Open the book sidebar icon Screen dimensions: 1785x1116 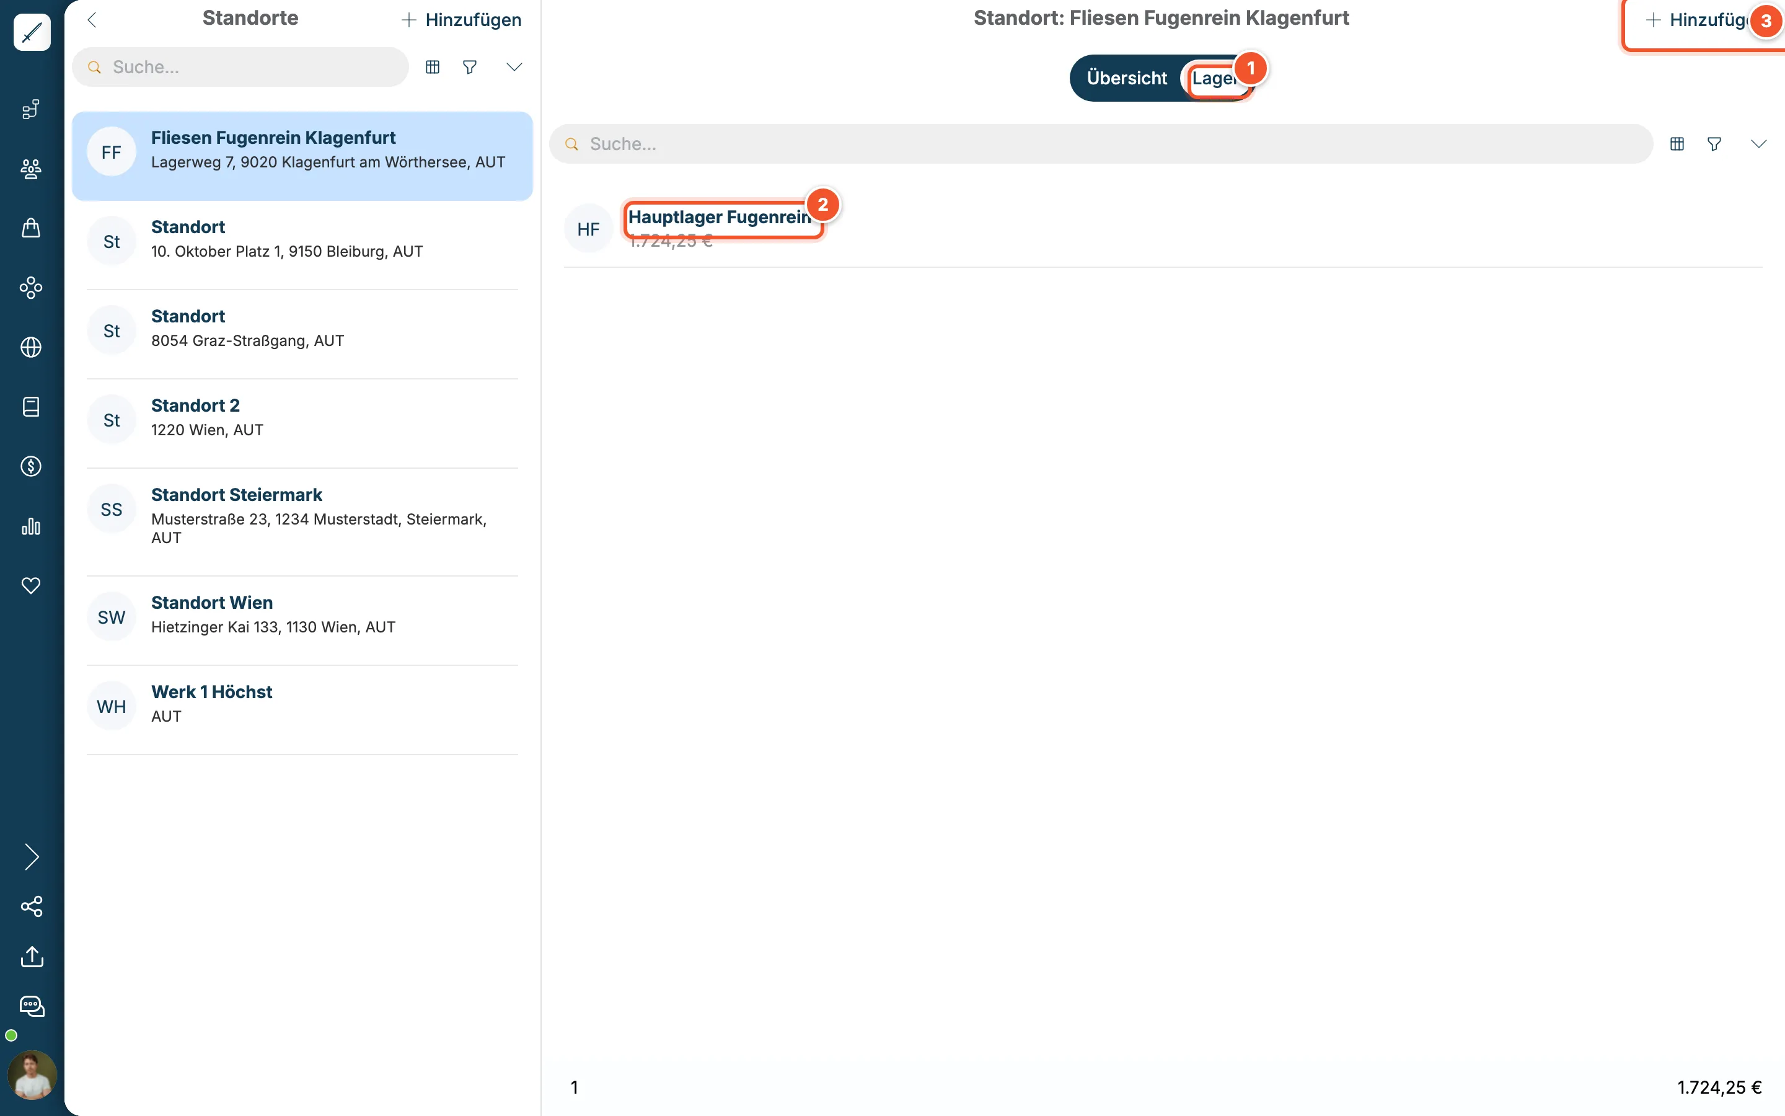[x=31, y=407]
